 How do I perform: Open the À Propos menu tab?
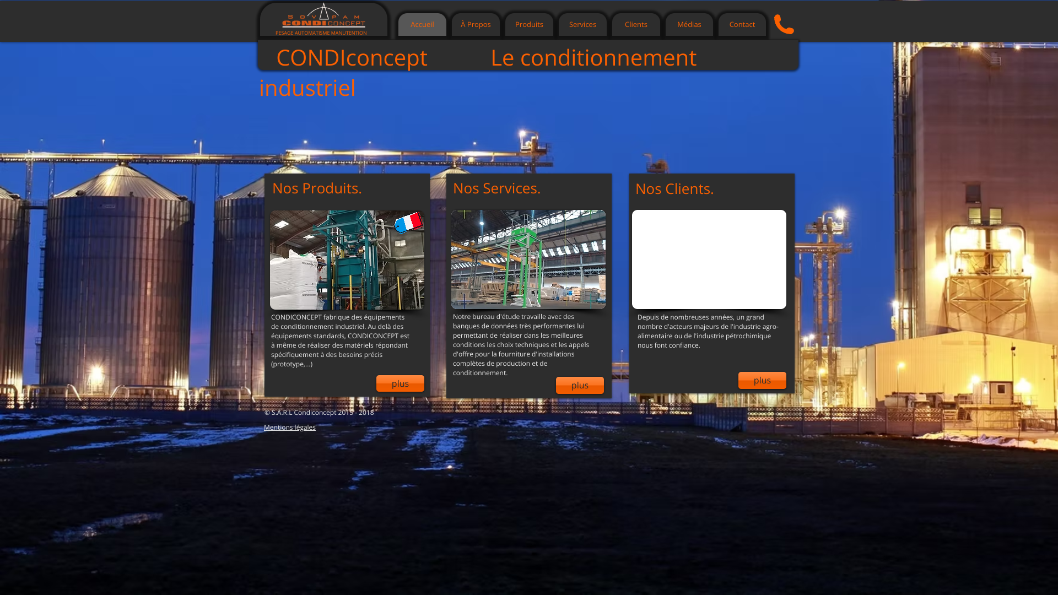click(476, 24)
